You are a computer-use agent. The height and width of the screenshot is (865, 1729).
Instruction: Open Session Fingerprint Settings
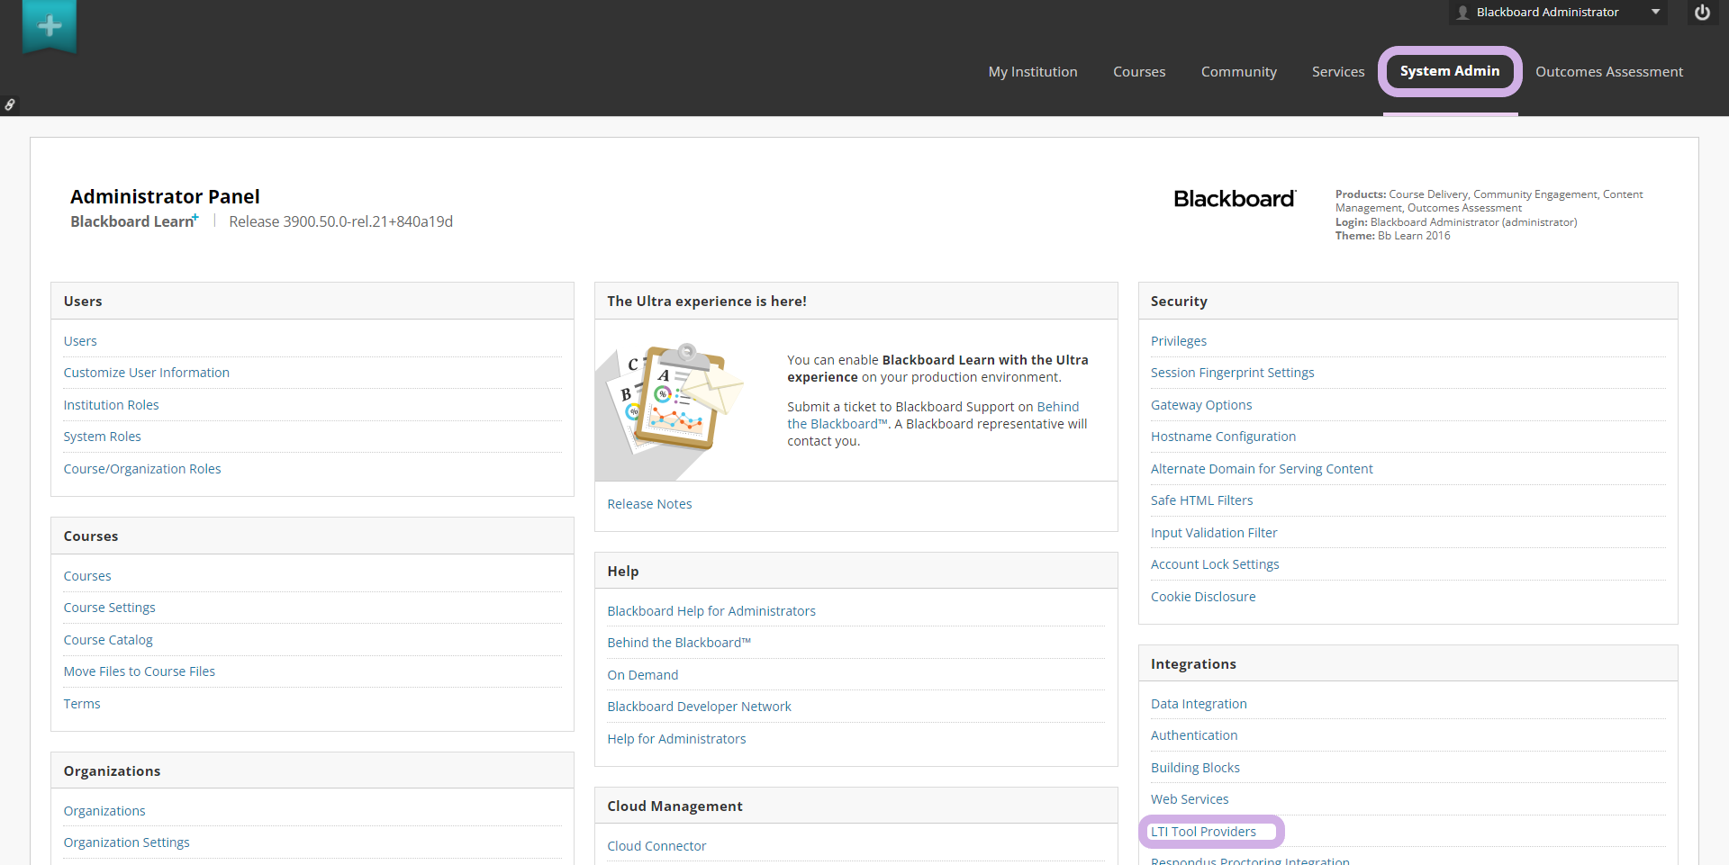tap(1233, 373)
